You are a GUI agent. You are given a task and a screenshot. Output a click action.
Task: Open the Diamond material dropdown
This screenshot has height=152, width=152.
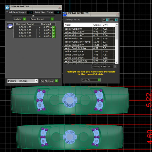pyautogui.click(x=36, y=81)
